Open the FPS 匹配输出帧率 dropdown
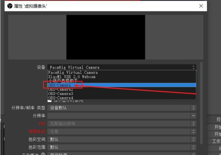 [122, 123]
